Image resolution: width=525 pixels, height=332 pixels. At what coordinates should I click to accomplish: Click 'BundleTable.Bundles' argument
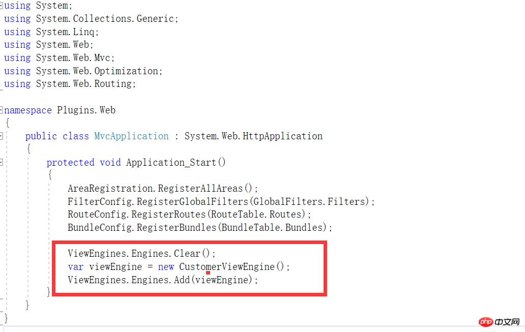click(272, 228)
